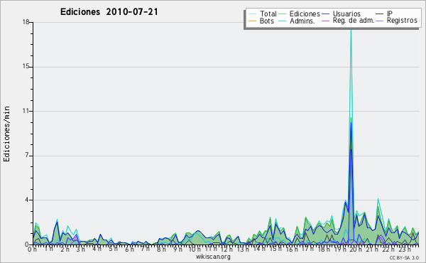This screenshot has height=263, width=426.
Task: Click the x-axis label '16 h'
Action: click(x=291, y=249)
